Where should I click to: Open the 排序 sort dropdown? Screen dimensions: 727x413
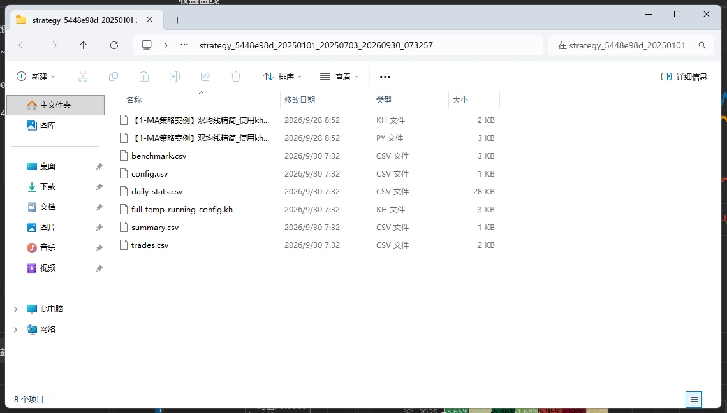click(x=283, y=76)
